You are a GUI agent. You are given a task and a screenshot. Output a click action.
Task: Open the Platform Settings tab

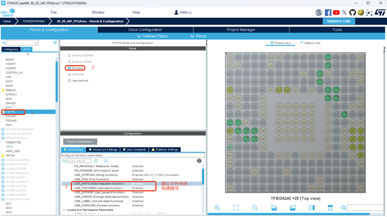click(165, 149)
